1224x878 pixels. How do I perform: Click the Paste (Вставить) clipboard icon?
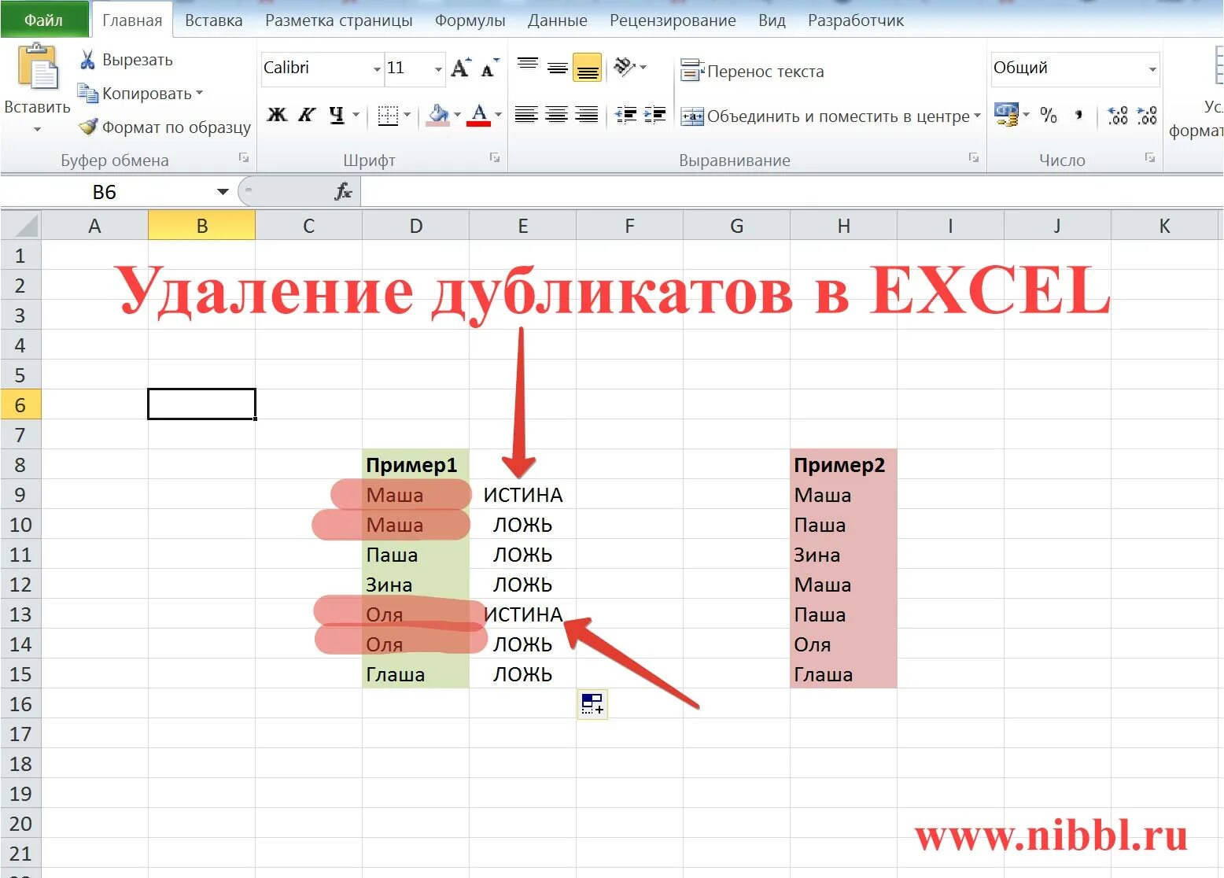[37, 67]
